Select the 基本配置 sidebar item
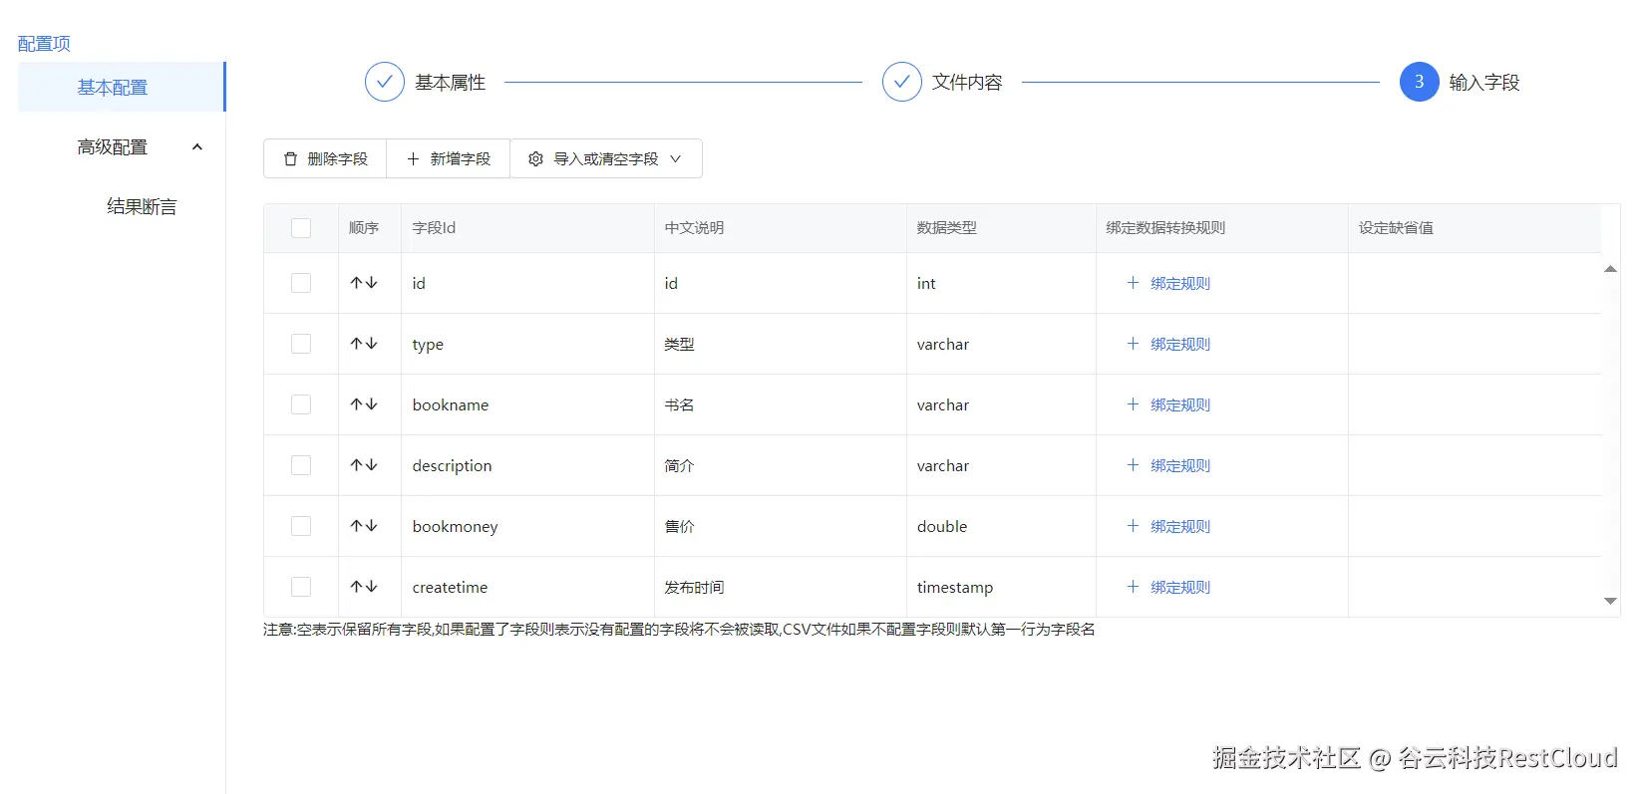1641x794 pixels. click(122, 87)
